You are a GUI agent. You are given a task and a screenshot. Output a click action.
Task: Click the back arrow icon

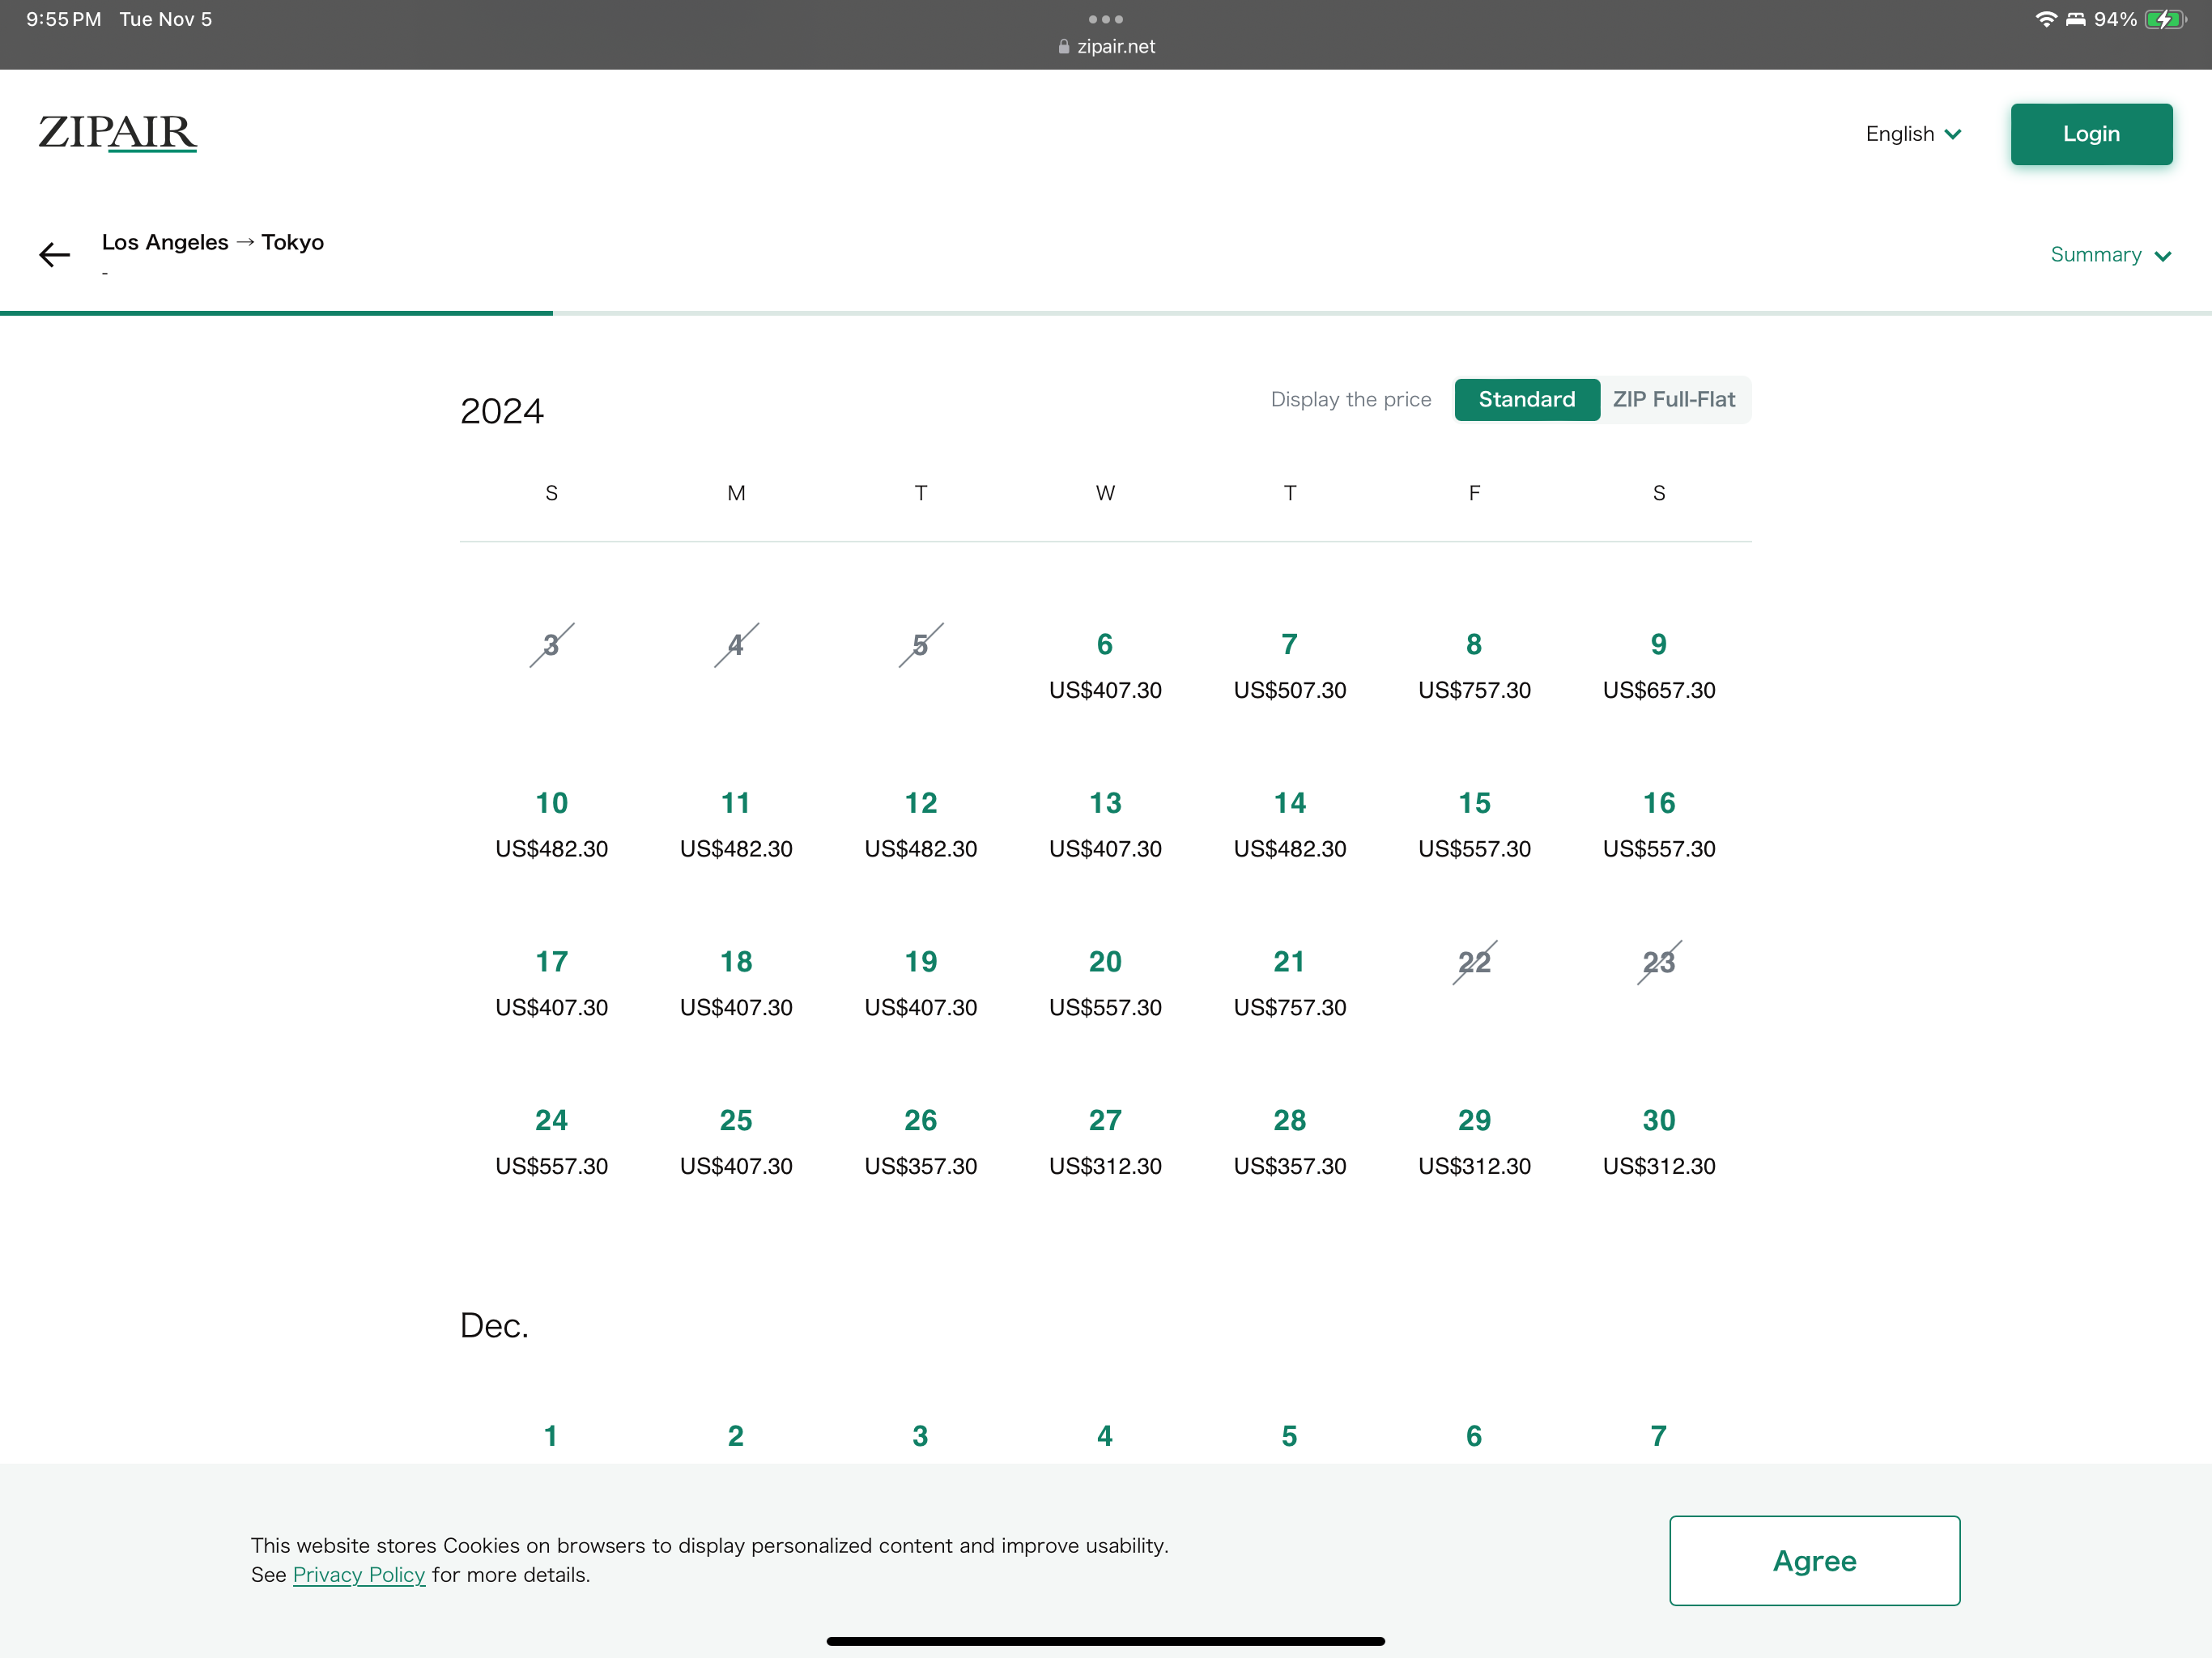(55, 255)
